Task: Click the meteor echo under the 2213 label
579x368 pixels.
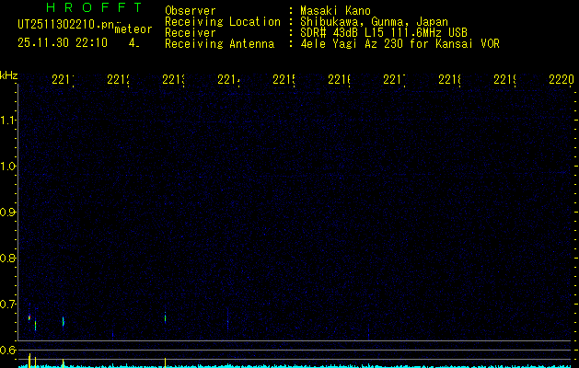Action: coord(165,317)
